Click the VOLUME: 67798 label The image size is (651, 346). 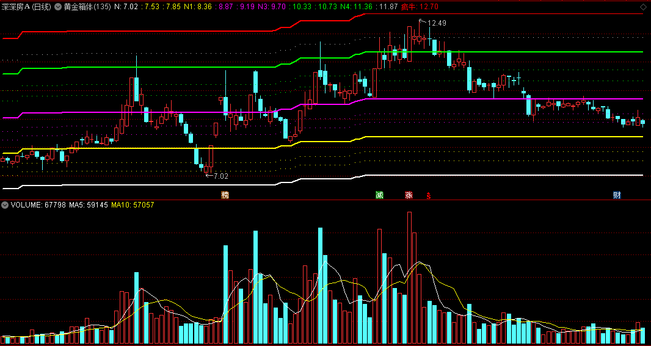[x=38, y=204]
